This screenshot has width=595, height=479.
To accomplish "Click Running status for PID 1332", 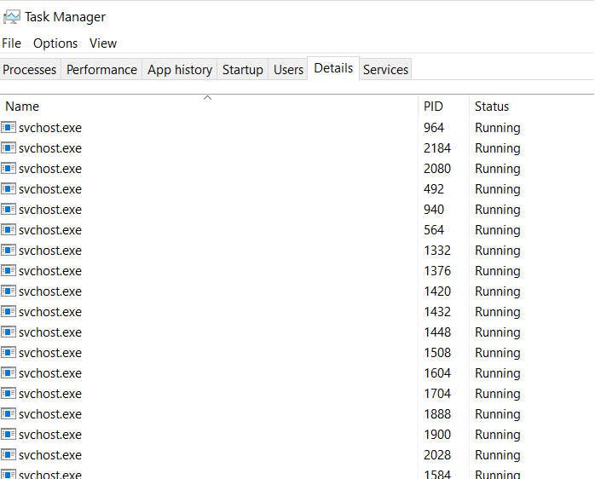I will [x=498, y=251].
